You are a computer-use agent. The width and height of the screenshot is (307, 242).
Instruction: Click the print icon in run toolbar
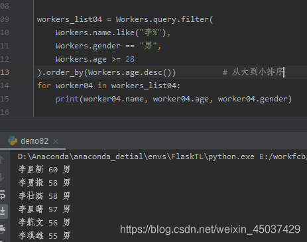click(x=2, y=229)
